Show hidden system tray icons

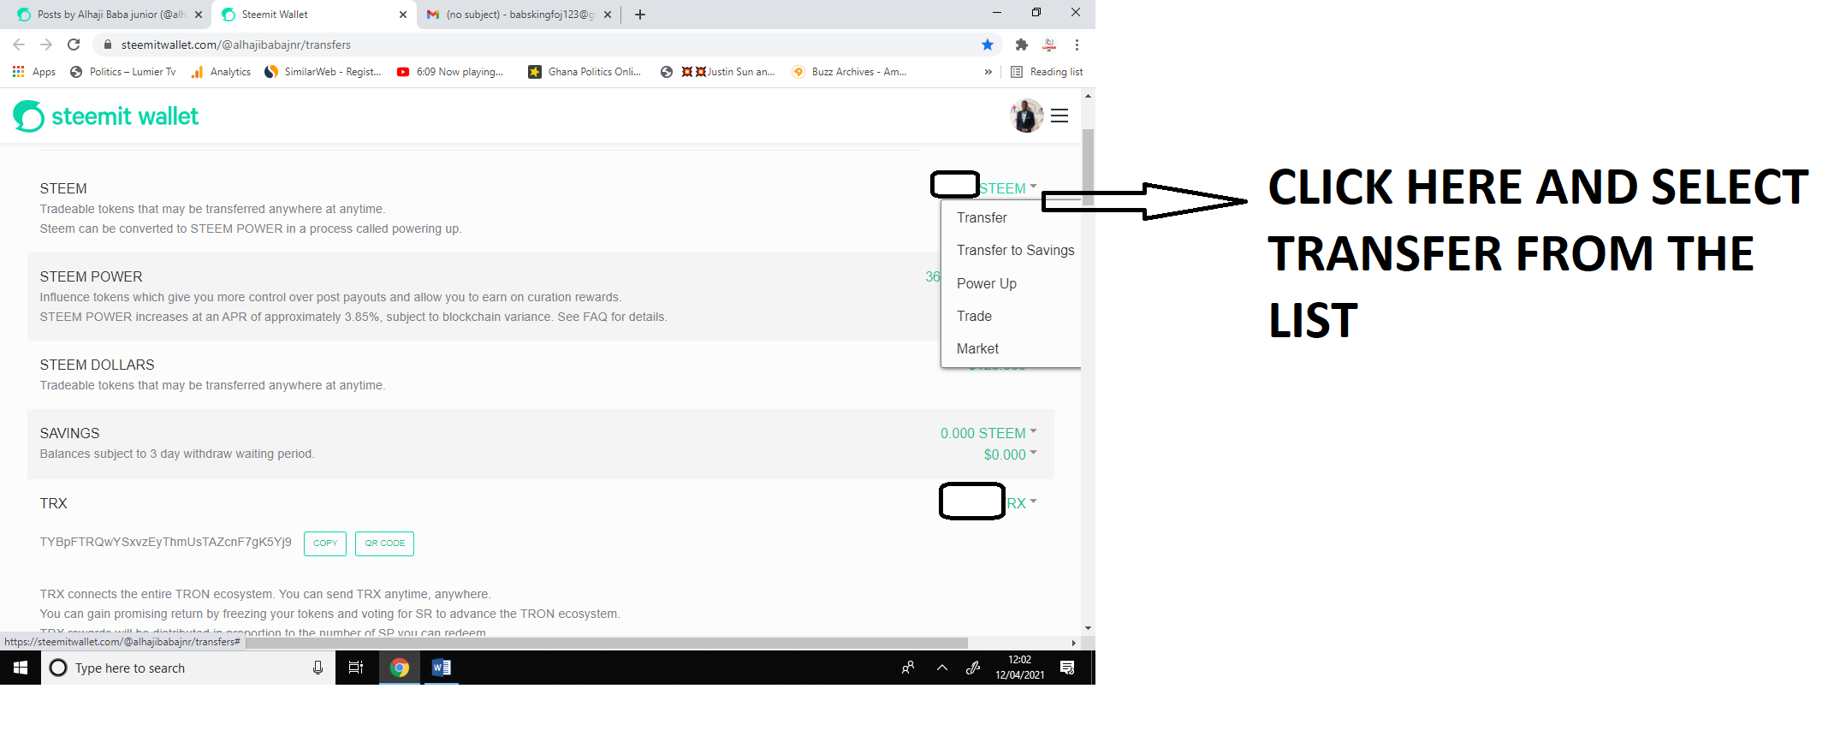[942, 668]
